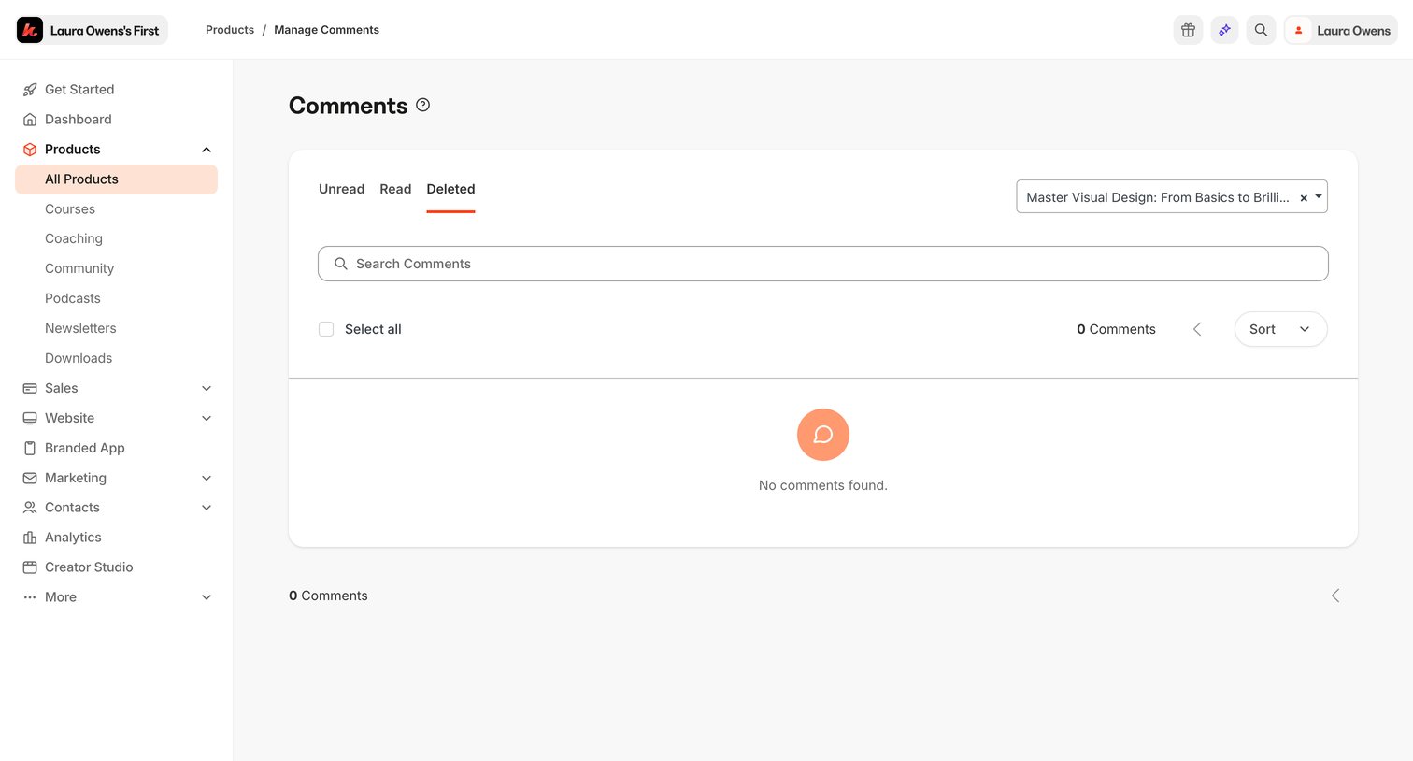Click the More ellipsis icon

click(30, 597)
